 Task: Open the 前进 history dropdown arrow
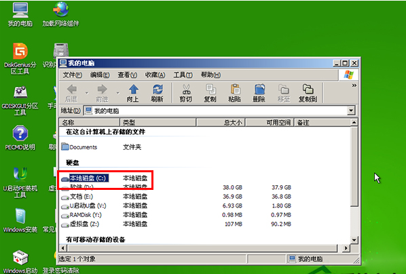(118, 93)
